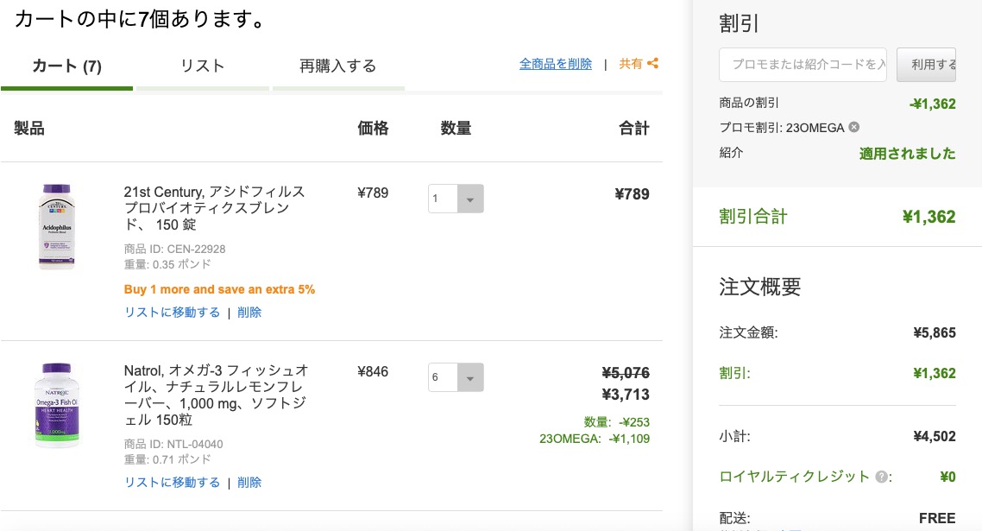Click the share icon beside 共有

tap(652, 63)
